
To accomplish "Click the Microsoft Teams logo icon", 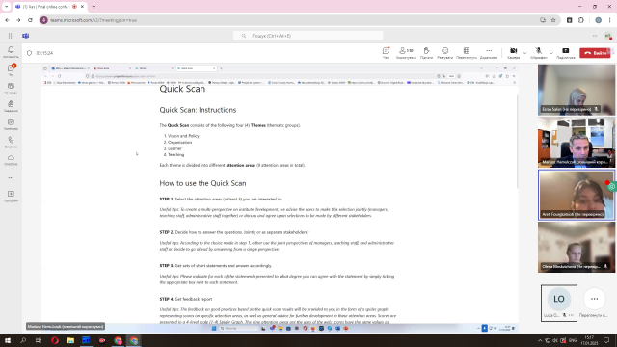I will click(26, 36).
